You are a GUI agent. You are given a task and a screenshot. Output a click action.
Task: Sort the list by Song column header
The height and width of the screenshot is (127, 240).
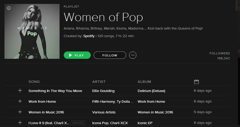(34, 82)
